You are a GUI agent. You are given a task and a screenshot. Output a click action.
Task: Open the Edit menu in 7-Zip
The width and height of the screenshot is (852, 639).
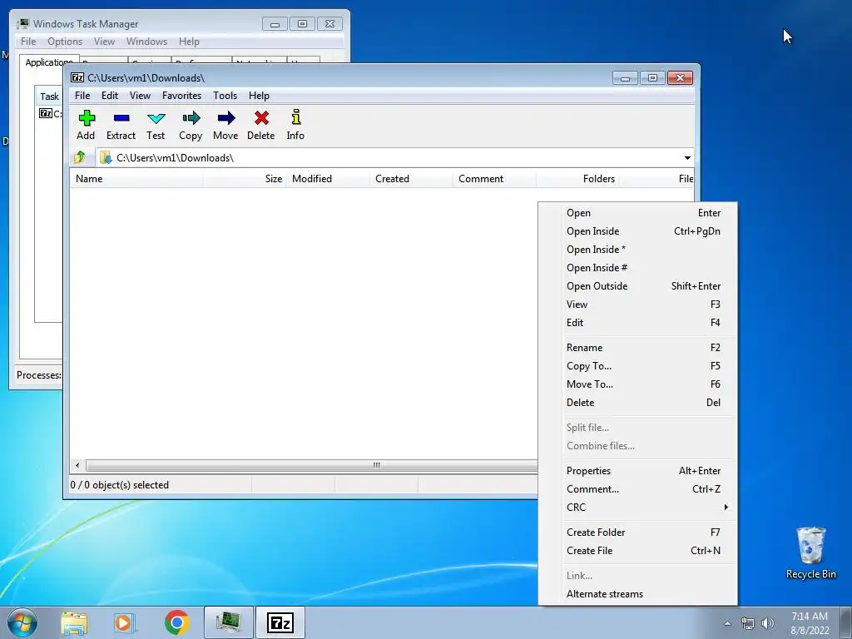point(110,96)
